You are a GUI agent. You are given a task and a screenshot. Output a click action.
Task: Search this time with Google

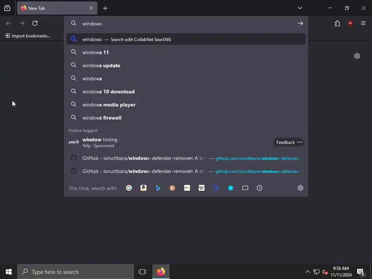(129, 188)
